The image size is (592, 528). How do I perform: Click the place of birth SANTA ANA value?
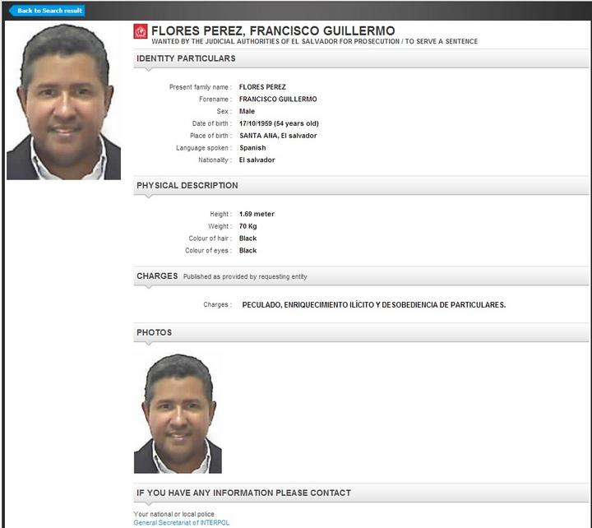(277, 136)
